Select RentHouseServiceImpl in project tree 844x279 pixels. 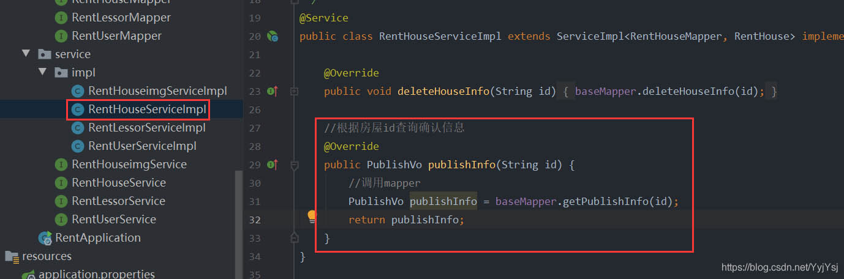coord(147,110)
